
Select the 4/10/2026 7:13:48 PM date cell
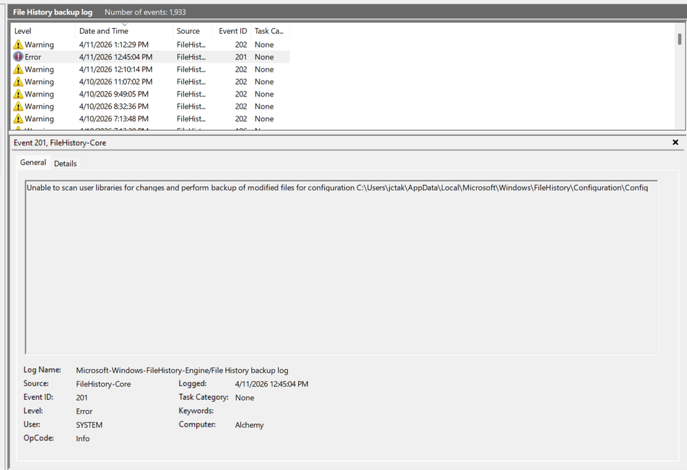tap(114, 119)
